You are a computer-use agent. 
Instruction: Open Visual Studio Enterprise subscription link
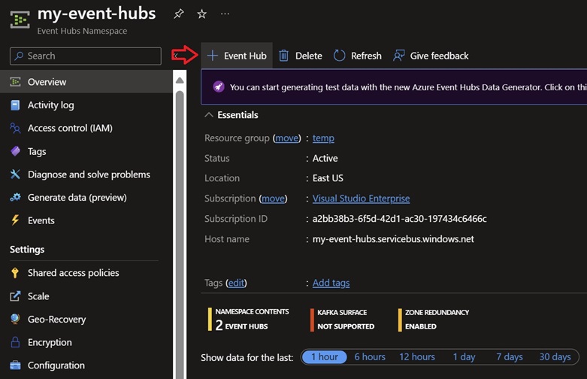(x=361, y=199)
